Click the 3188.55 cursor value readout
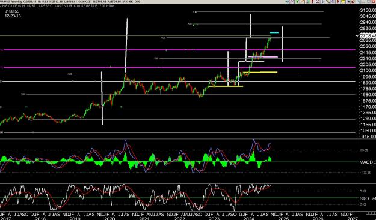Image resolution: width=376 pixels, height=220 pixels. [x=12, y=11]
